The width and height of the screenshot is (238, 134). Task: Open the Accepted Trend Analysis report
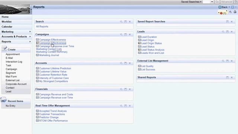[53, 111]
